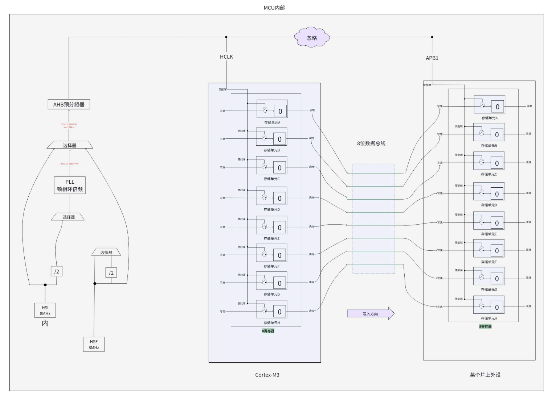
Task: Click the 0 value box in peripheral 存储单元H
Action: pyautogui.click(x=496, y=307)
